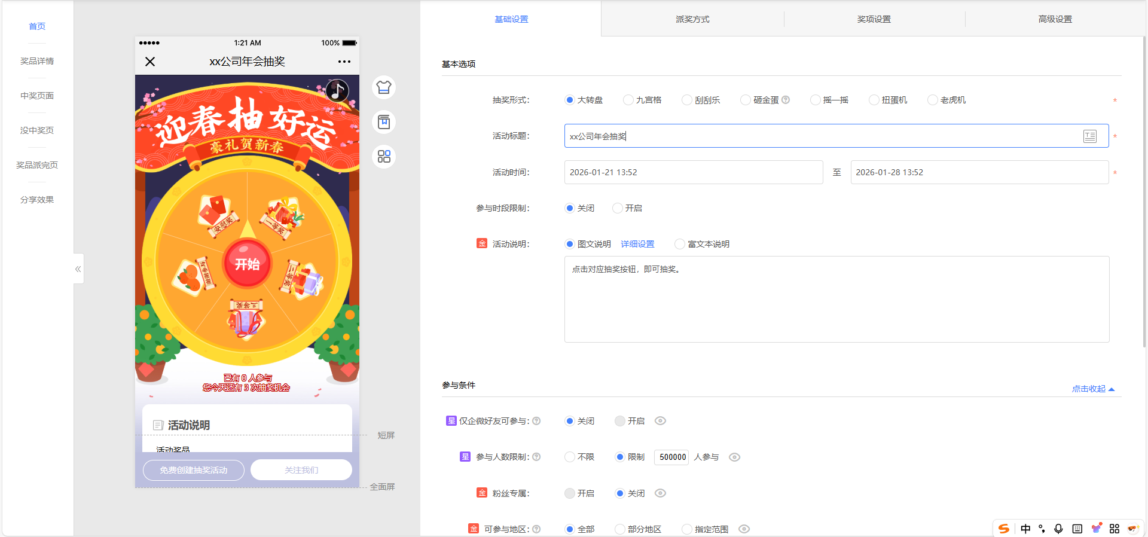Collapse 参与条件 section via 点击收起
1148x537 pixels.
pyautogui.click(x=1093, y=389)
